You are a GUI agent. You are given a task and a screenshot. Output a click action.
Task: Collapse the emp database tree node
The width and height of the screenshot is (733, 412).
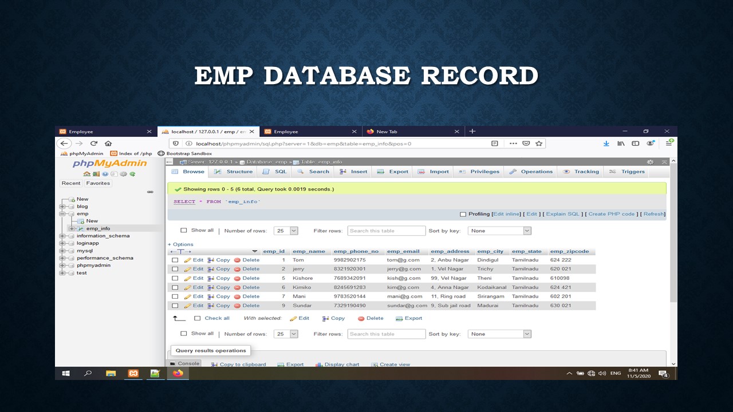[62, 213]
